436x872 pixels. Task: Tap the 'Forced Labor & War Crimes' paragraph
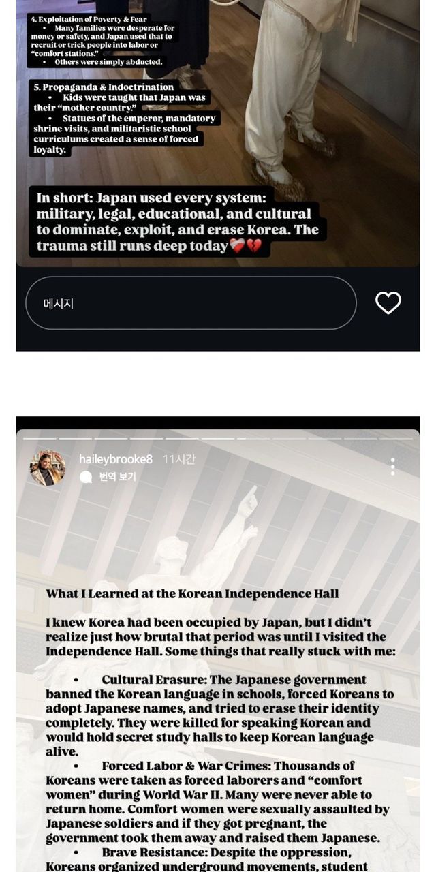point(218,802)
